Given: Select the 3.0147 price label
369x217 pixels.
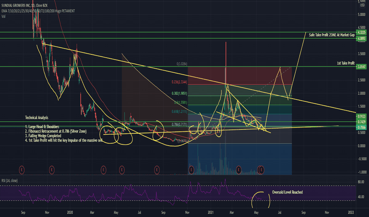Looking at the screenshot, I should pos(361,67).
